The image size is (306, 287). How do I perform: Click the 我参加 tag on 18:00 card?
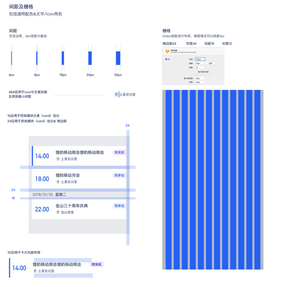click(119, 175)
